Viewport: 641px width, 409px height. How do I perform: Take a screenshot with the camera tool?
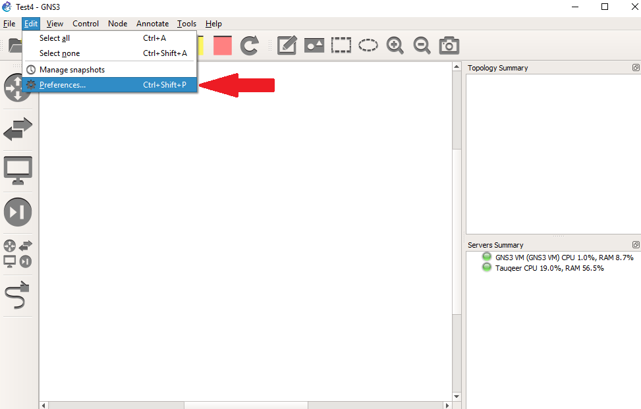[449, 45]
